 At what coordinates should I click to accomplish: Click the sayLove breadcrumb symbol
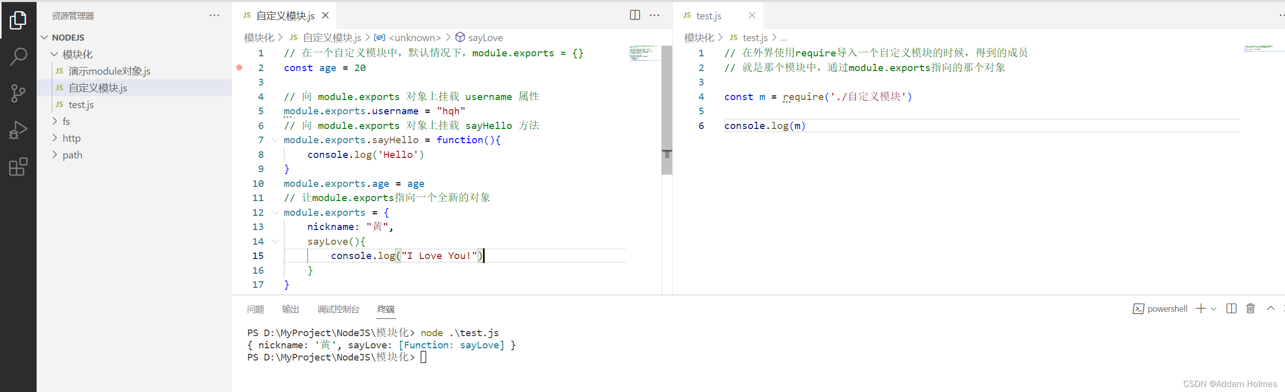pyautogui.click(x=485, y=38)
